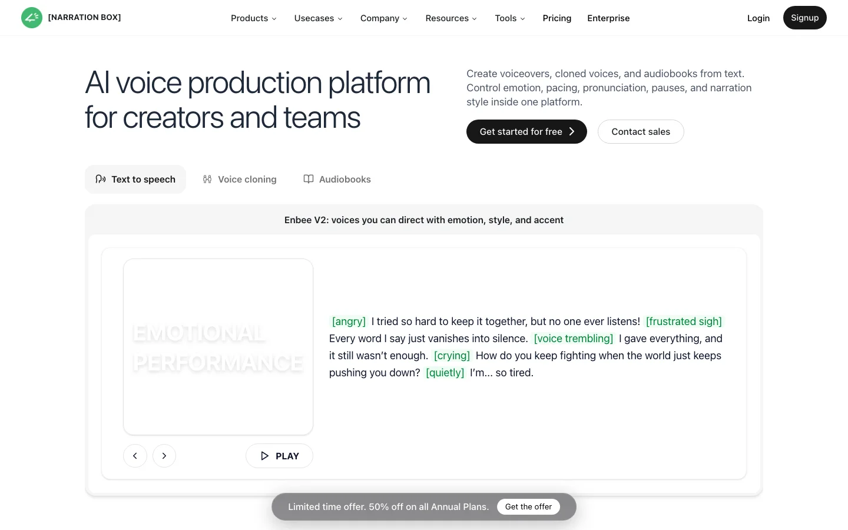
Task: Click the Emotional Performance thumbnail card
Action: pyautogui.click(x=218, y=347)
